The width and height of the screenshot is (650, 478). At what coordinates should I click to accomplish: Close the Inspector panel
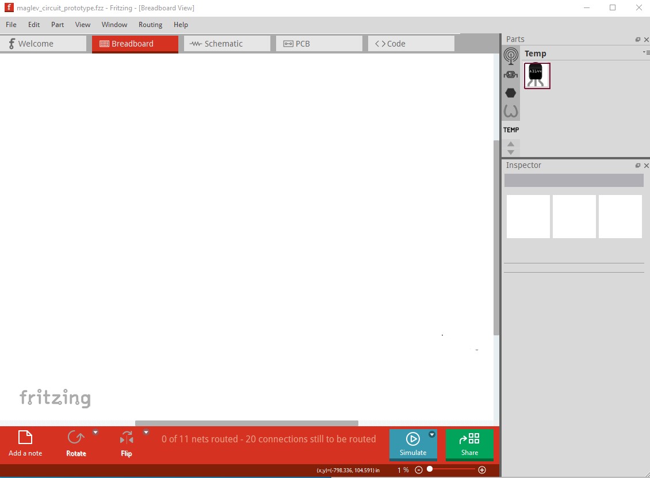pos(646,166)
